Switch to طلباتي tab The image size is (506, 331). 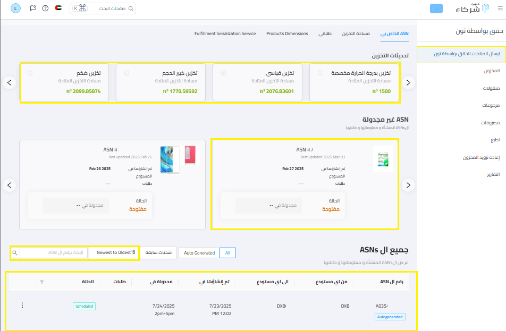(x=325, y=33)
